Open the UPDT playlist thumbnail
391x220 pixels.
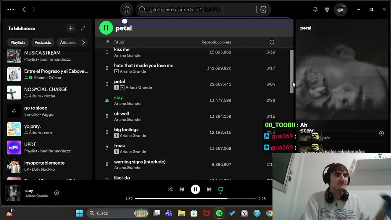[x=14, y=148]
